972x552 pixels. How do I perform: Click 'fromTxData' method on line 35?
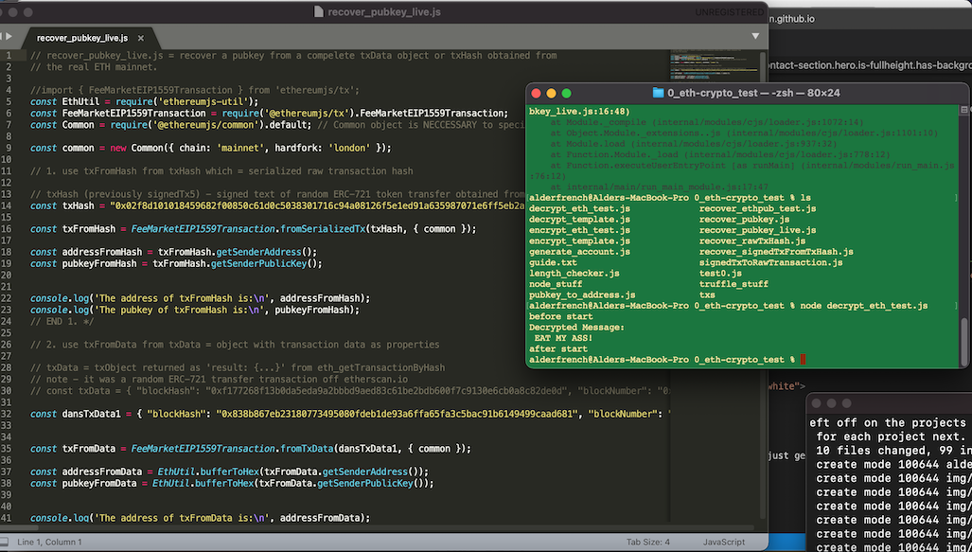point(307,449)
